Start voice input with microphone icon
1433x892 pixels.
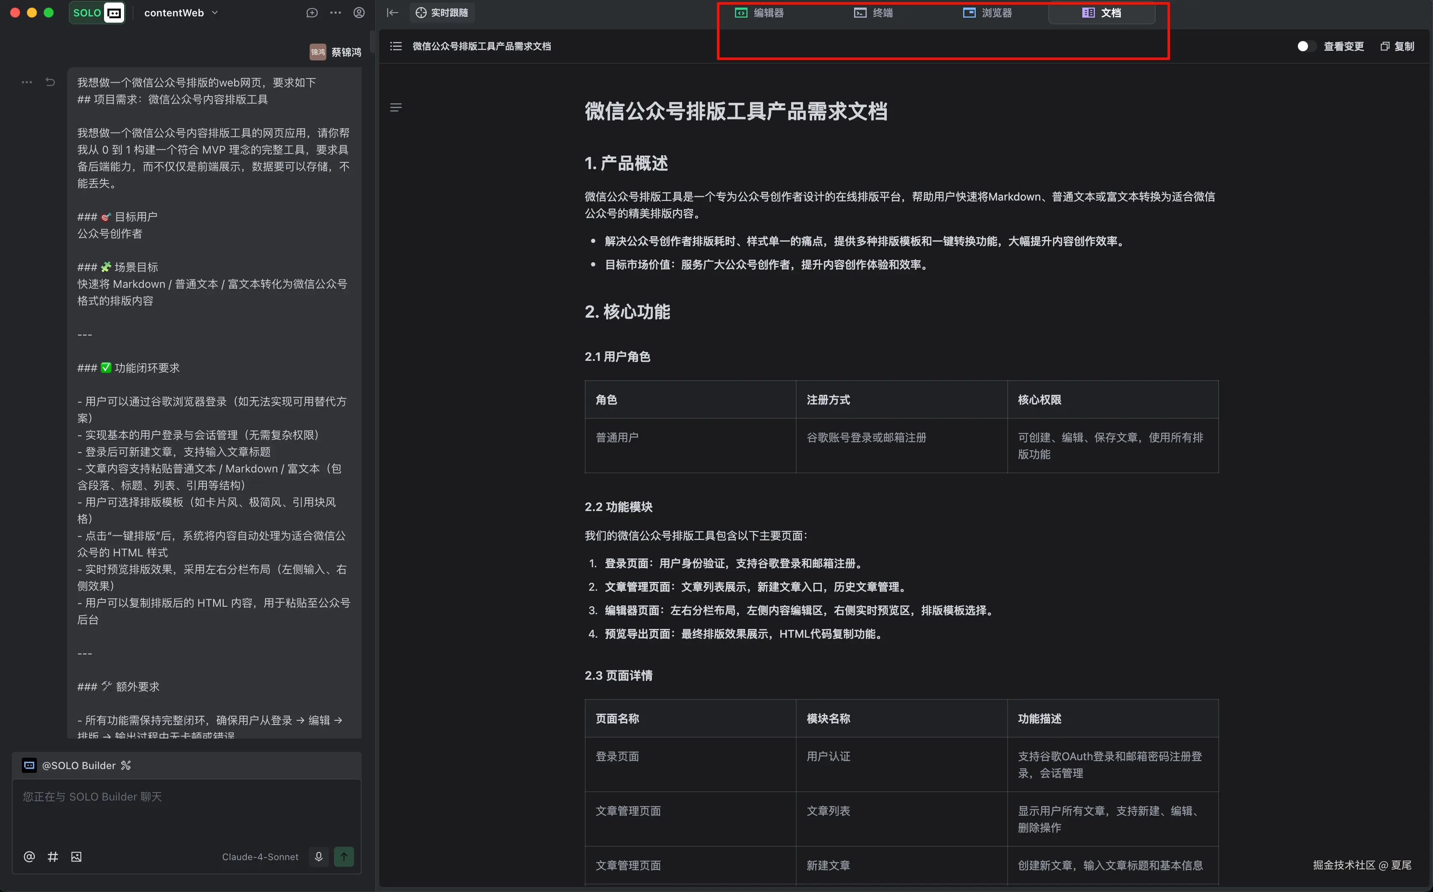318,857
